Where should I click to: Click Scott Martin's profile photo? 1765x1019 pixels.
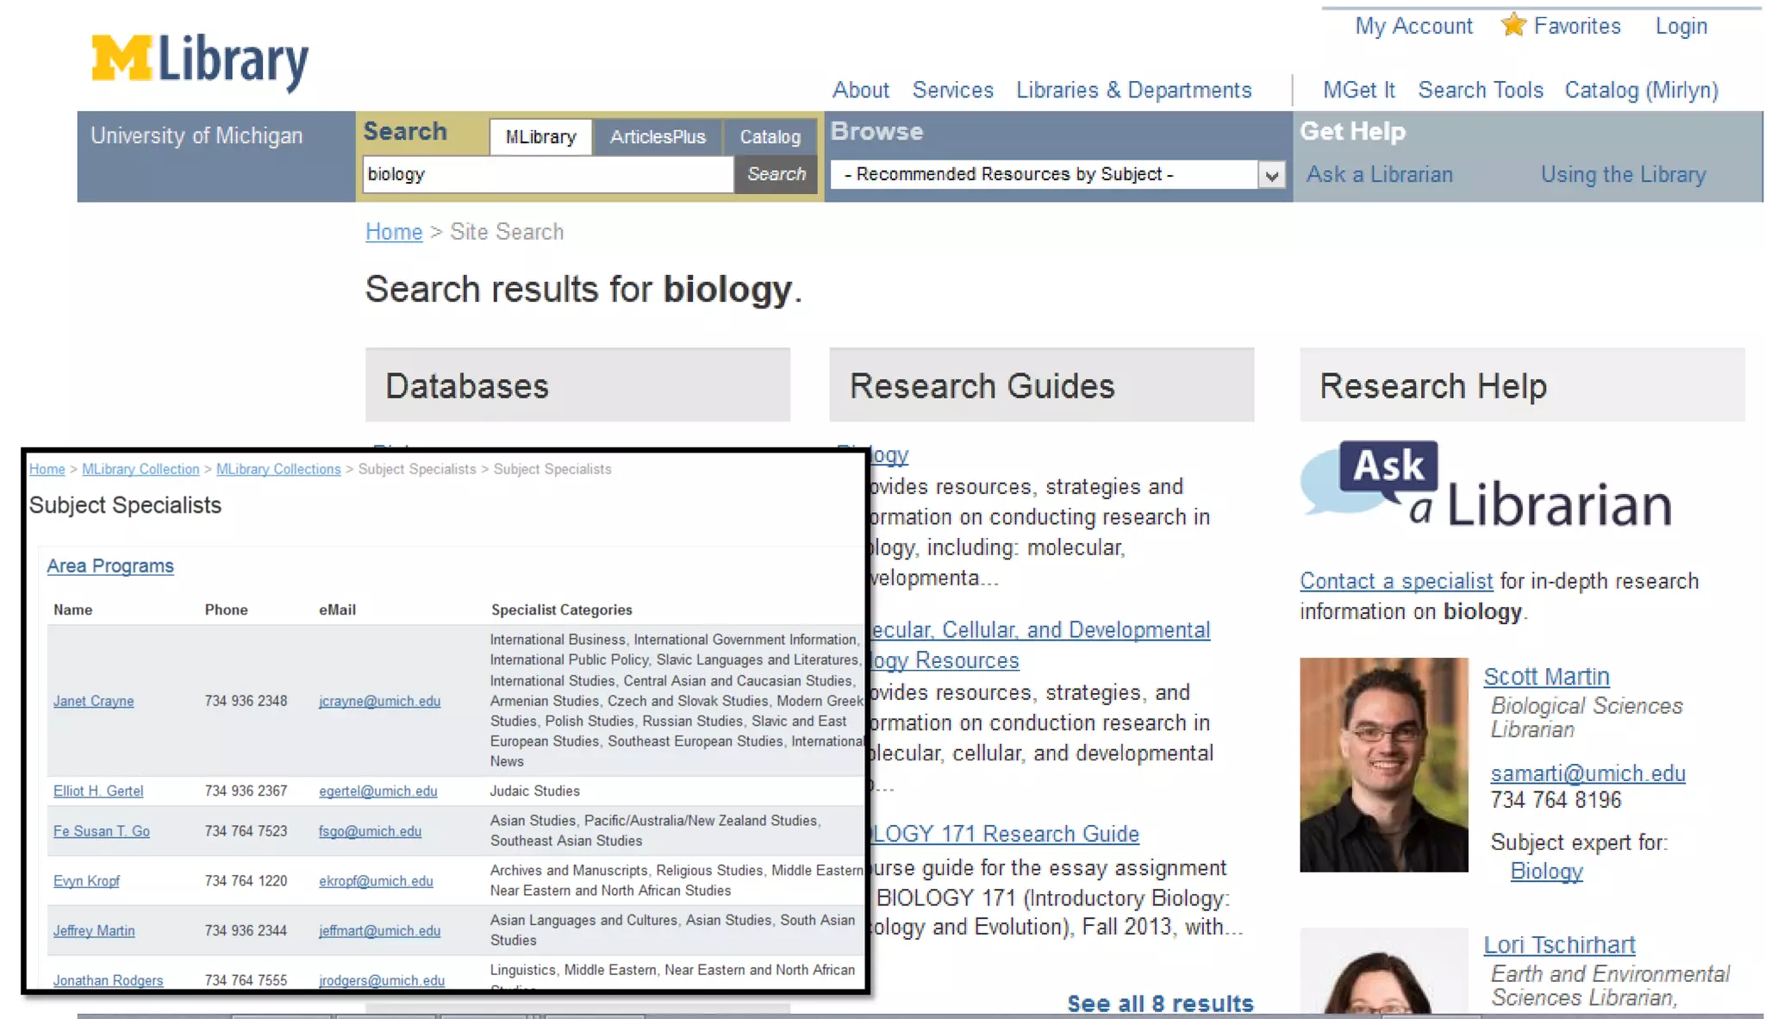click(x=1383, y=765)
